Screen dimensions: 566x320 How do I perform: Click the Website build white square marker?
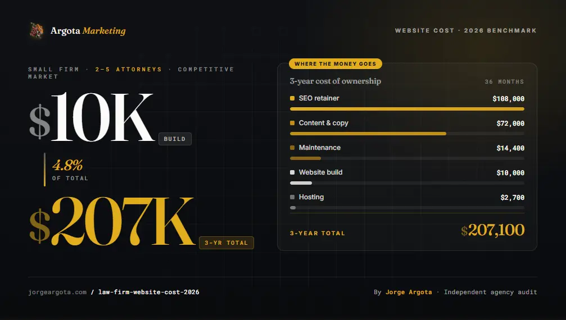(292, 172)
